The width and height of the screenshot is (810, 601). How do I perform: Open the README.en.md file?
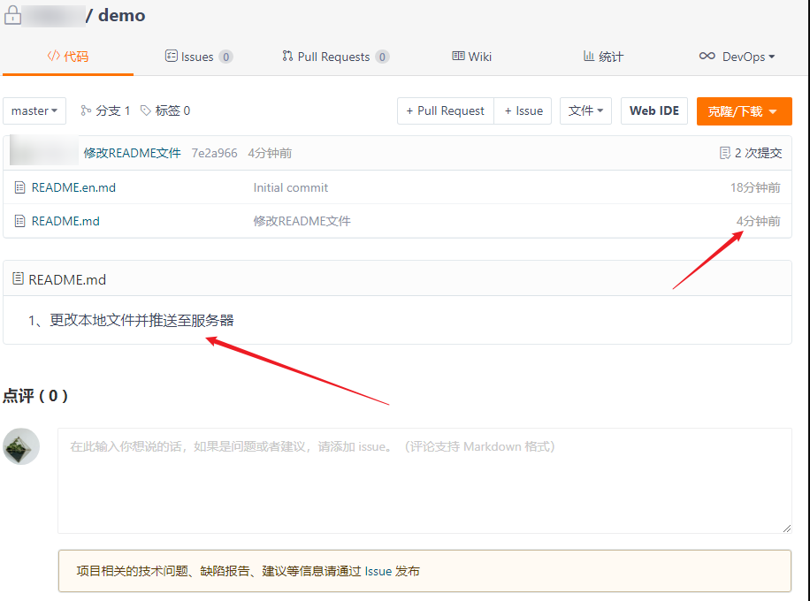(73, 187)
